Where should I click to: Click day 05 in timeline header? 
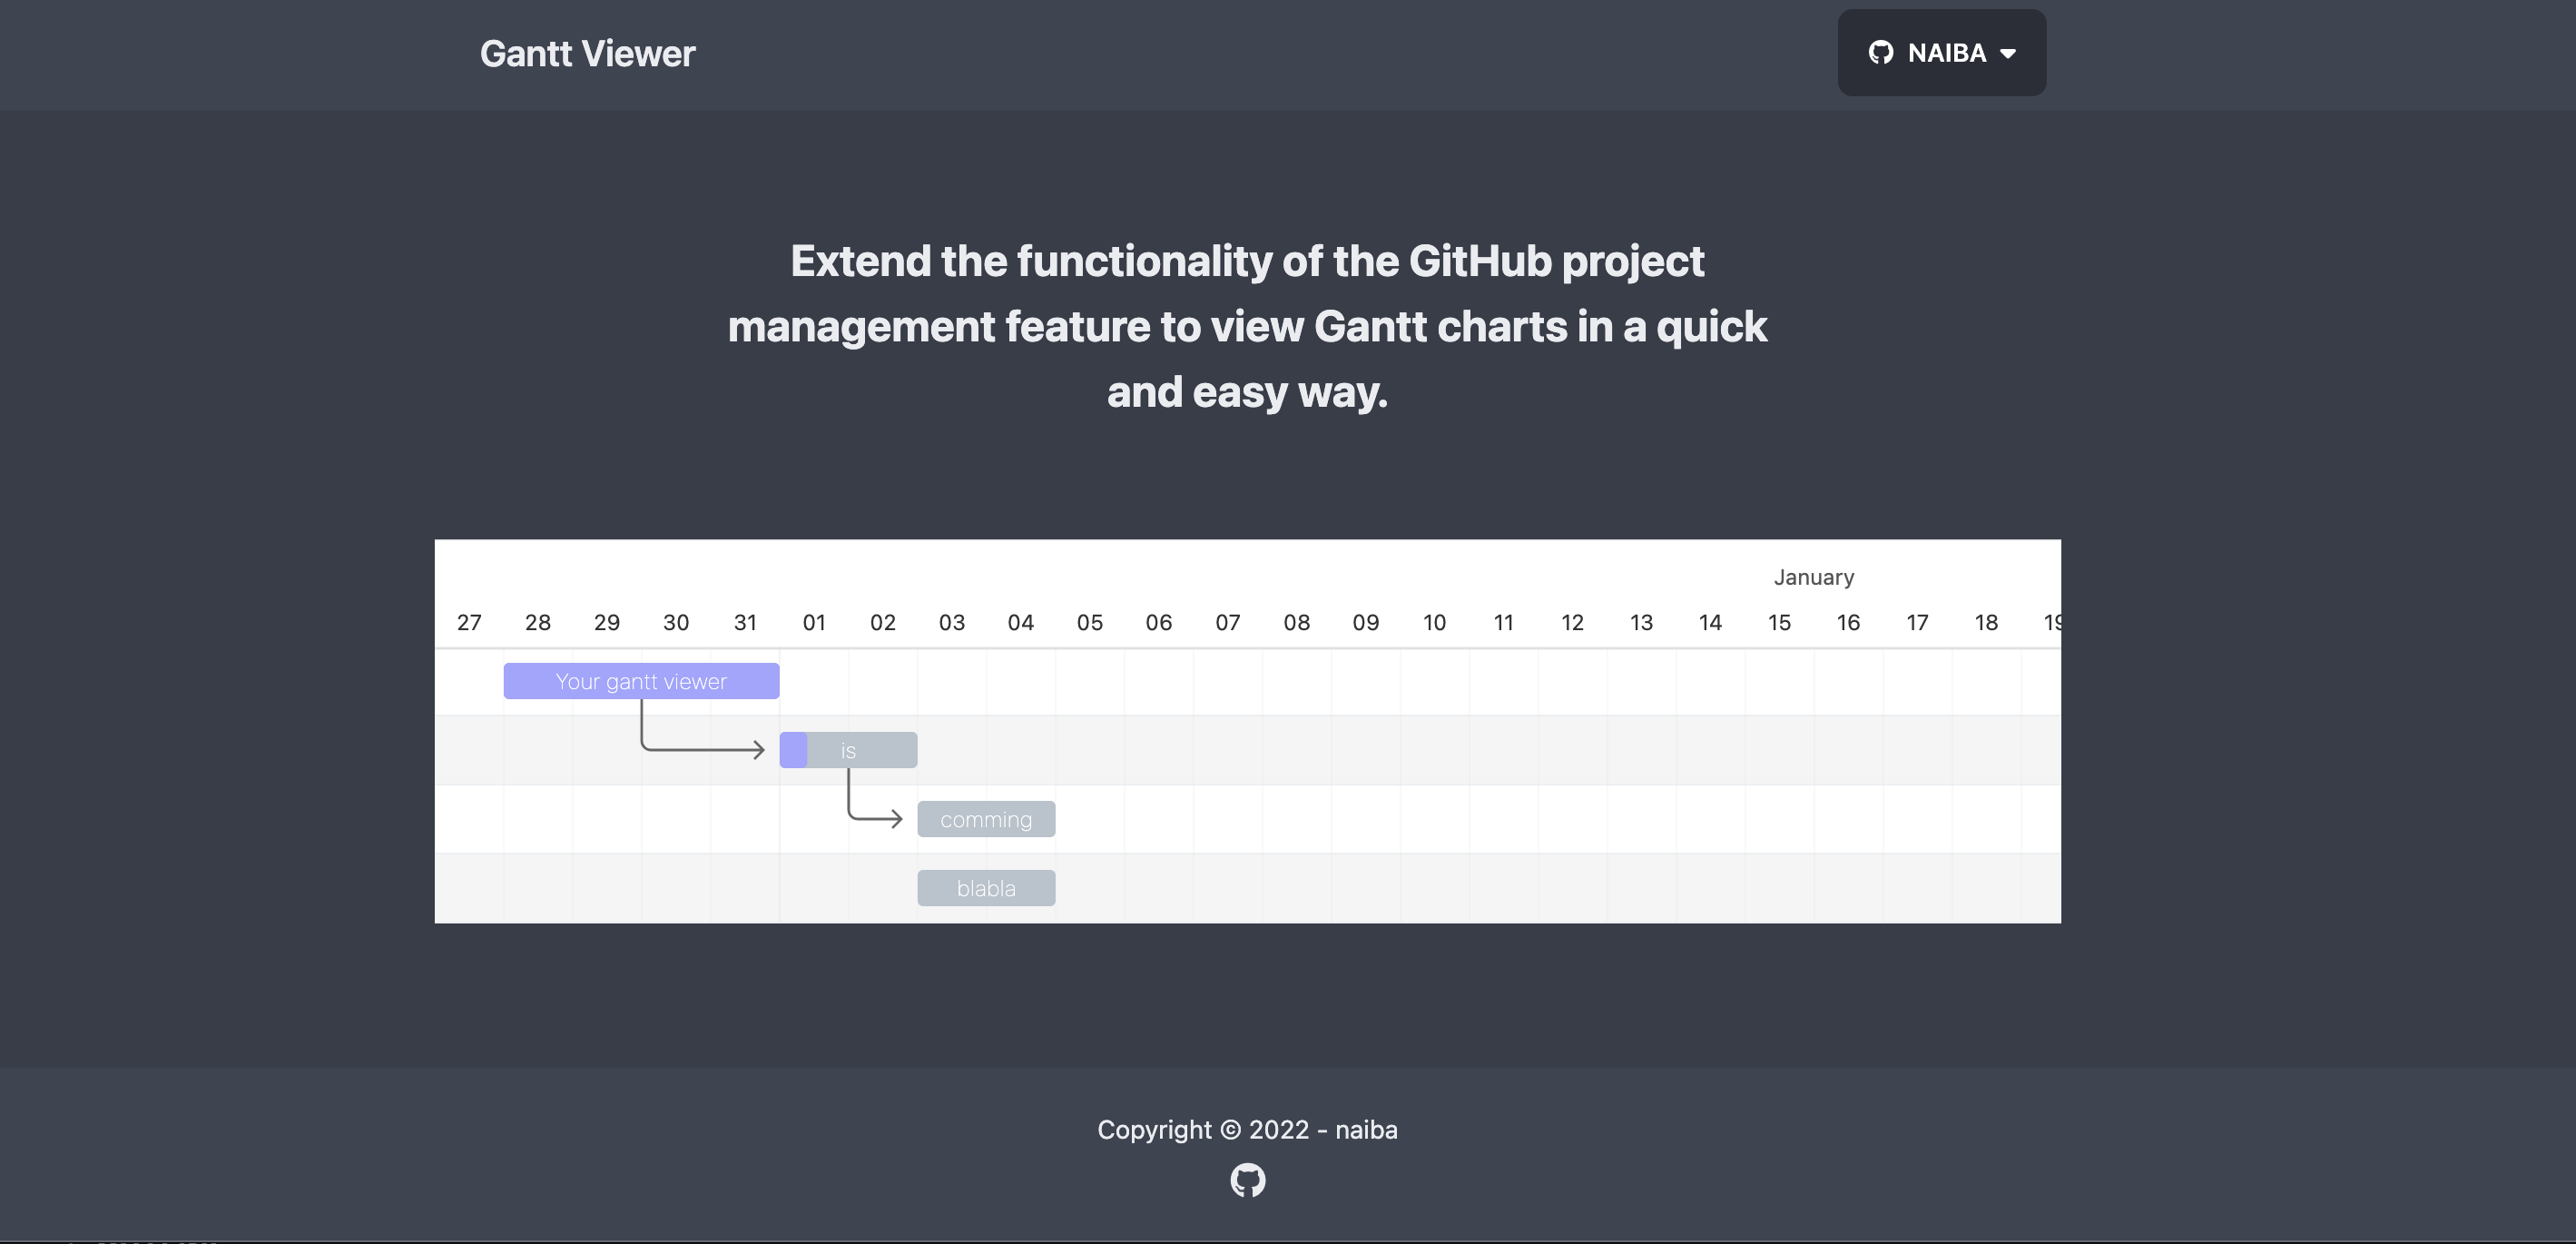click(x=1089, y=622)
